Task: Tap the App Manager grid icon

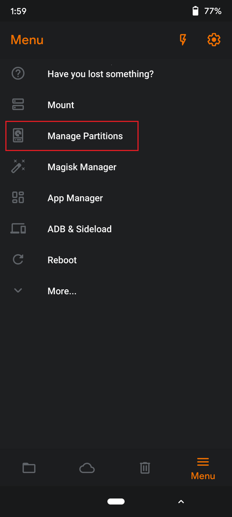Action: click(18, 198)
